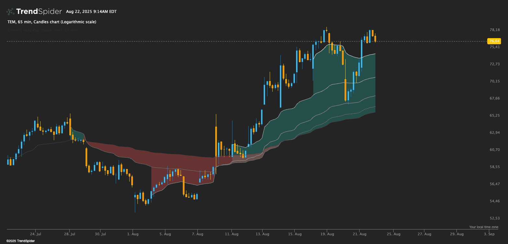
Task: Click the 78,18 price axis label
Action: pyautogui.click(x=494, y=30)
